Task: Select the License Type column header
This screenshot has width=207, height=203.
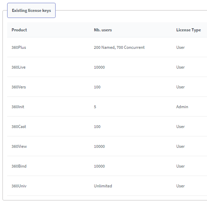Action: coord(188,30)
